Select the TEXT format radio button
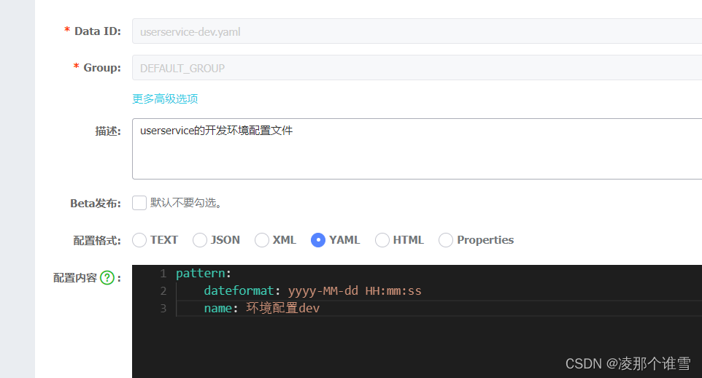Image resolution: width=702 pixels, height=378 pixels. pyautogui.click(x=139, y=240)
